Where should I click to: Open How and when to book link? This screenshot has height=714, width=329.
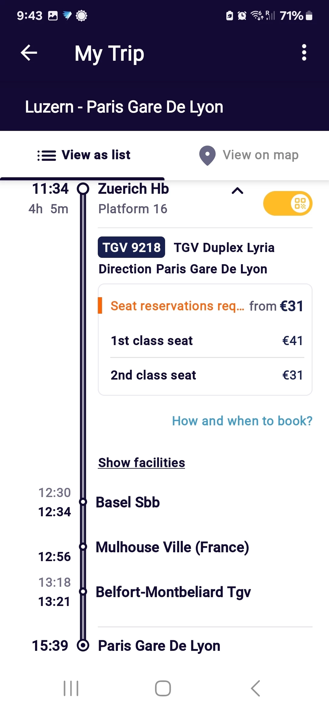pos(242,421)
